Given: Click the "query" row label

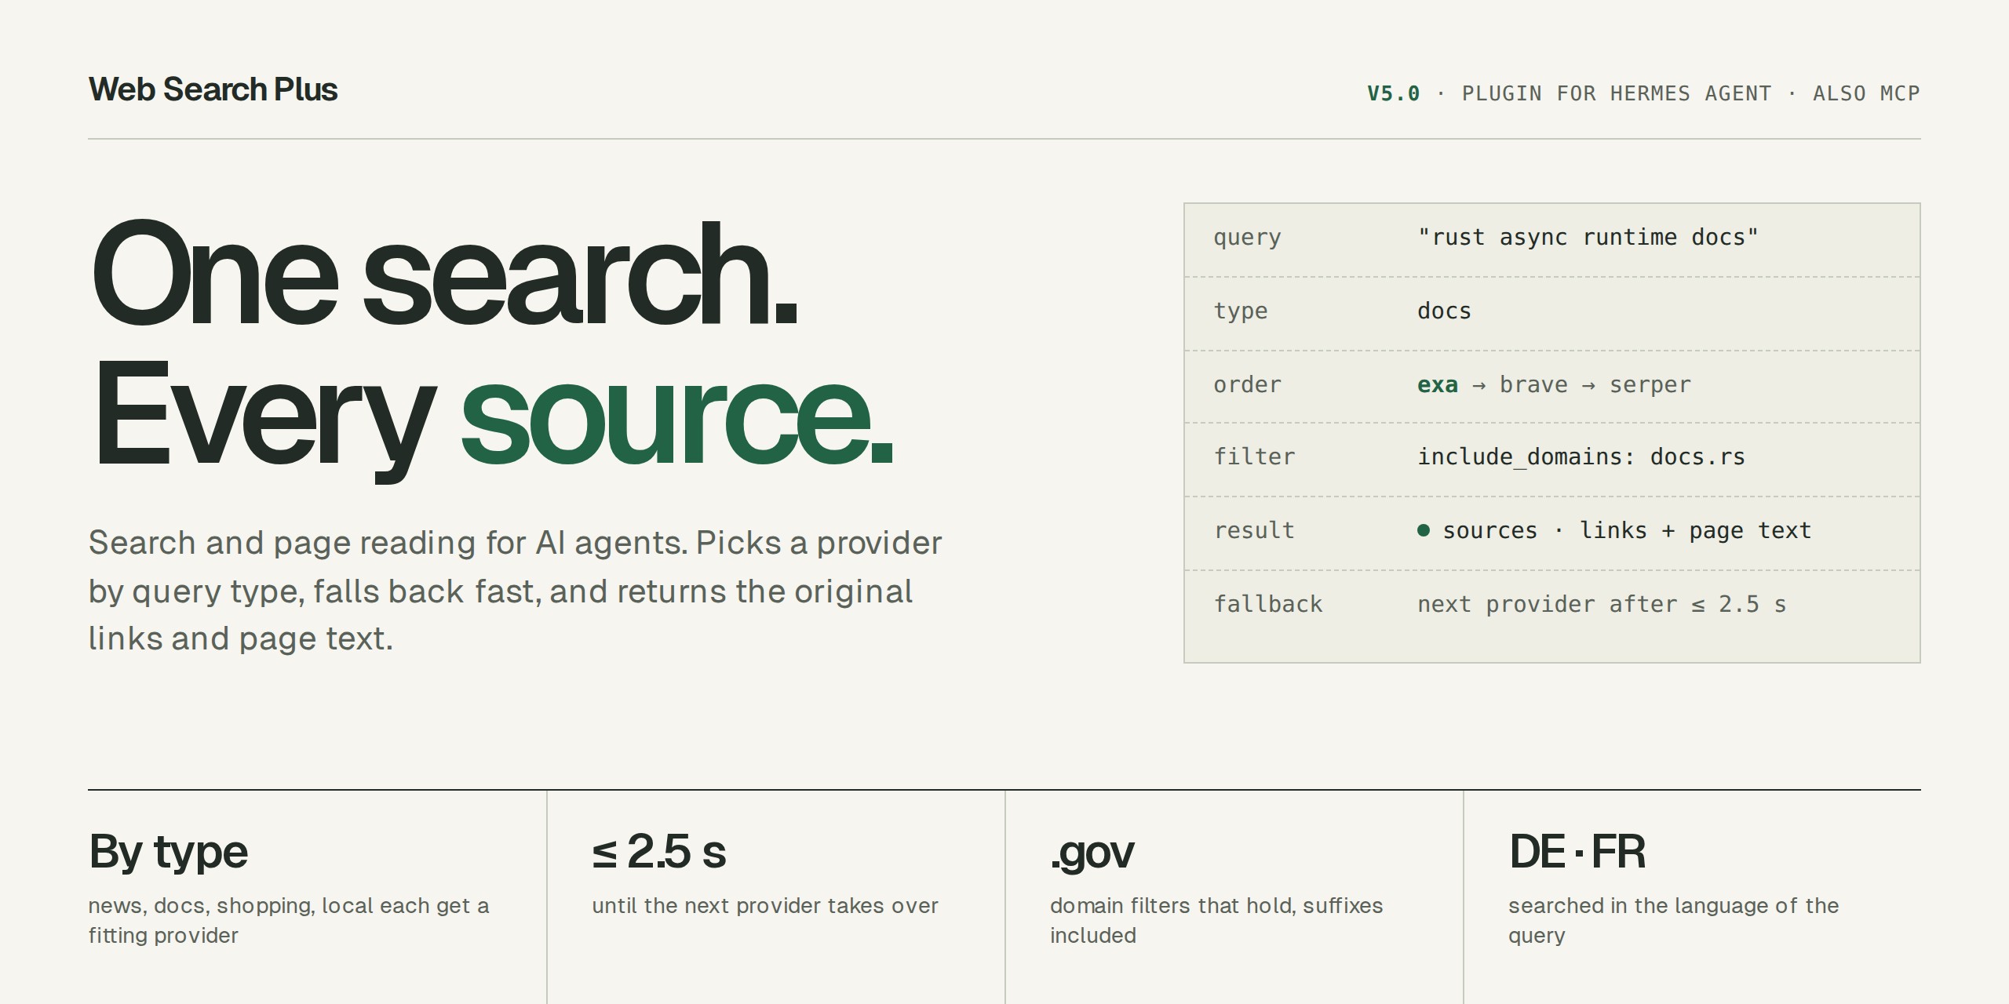Looking at the screenshot, I should (1247, 238).
